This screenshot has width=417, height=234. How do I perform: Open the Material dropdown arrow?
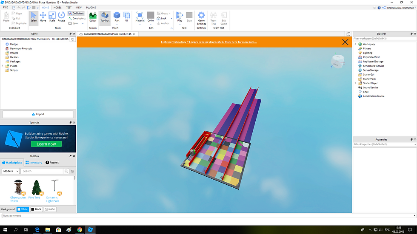140,24
